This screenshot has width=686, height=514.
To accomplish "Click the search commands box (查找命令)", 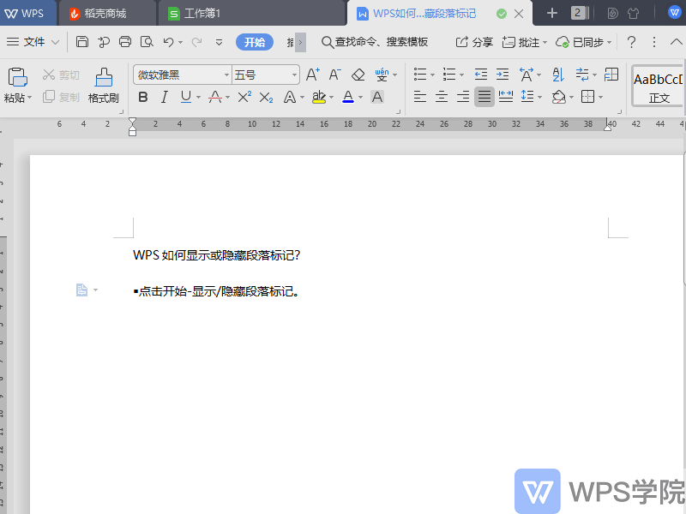I will pos(375,42).
